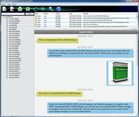
Task: Select the Christian contact in tree
Action: tap(15, 44)
